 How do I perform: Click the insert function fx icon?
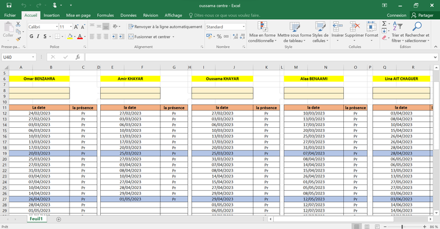[x=78, y=57]
